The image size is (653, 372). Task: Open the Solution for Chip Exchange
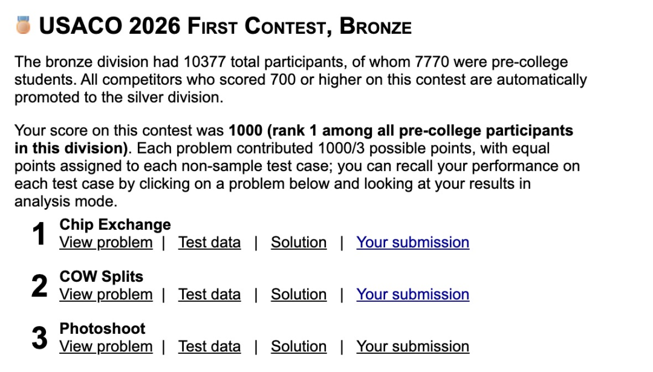pos(299,243)
